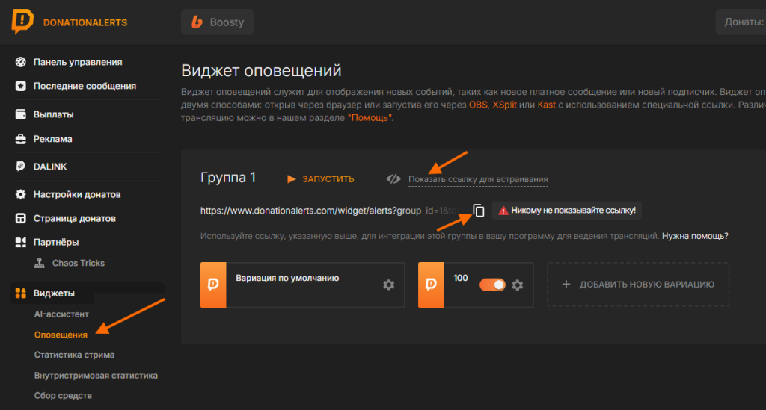Open settings gear for Вариация по умолчанию

(388, 285)
